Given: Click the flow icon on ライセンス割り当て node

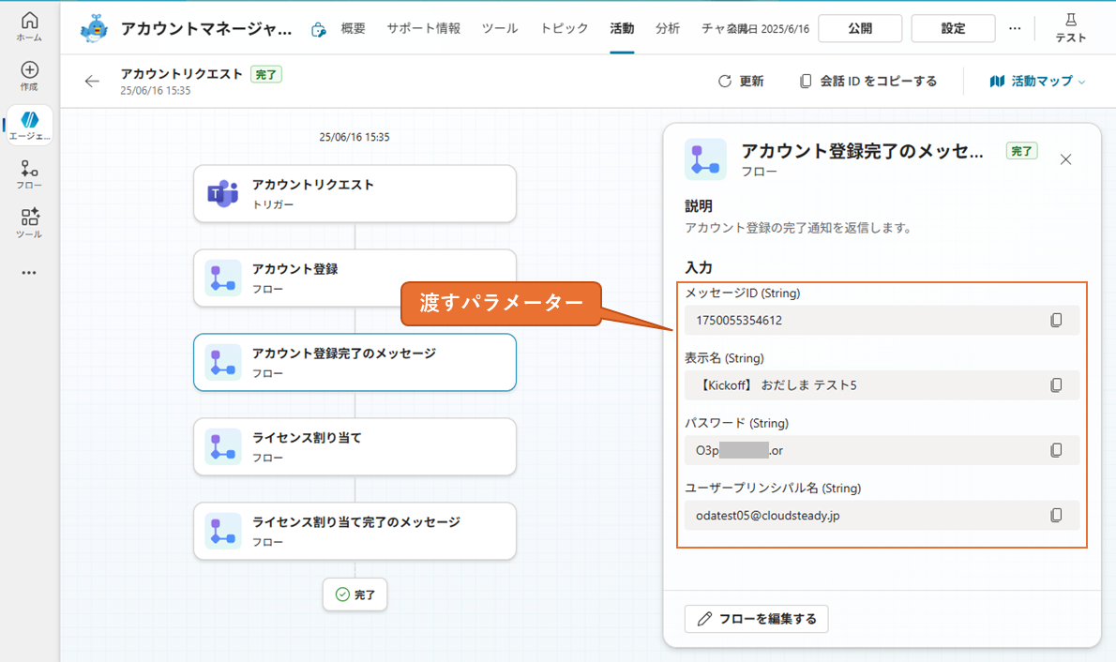Looking at the screenshot, I should point(223,447).
